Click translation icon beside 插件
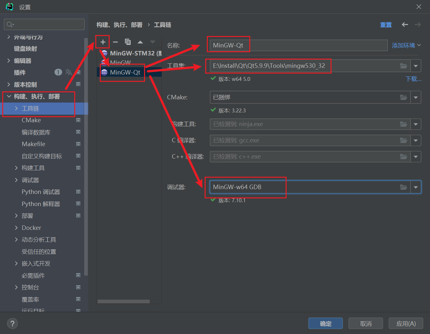Screen dimensions: 430x334 coord(69,72)
